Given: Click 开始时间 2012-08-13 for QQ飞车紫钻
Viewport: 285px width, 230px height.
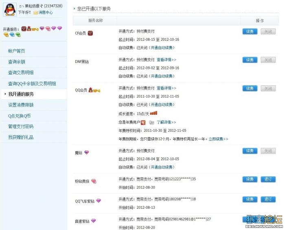Looking at the screenshot, I should (137, 208).
